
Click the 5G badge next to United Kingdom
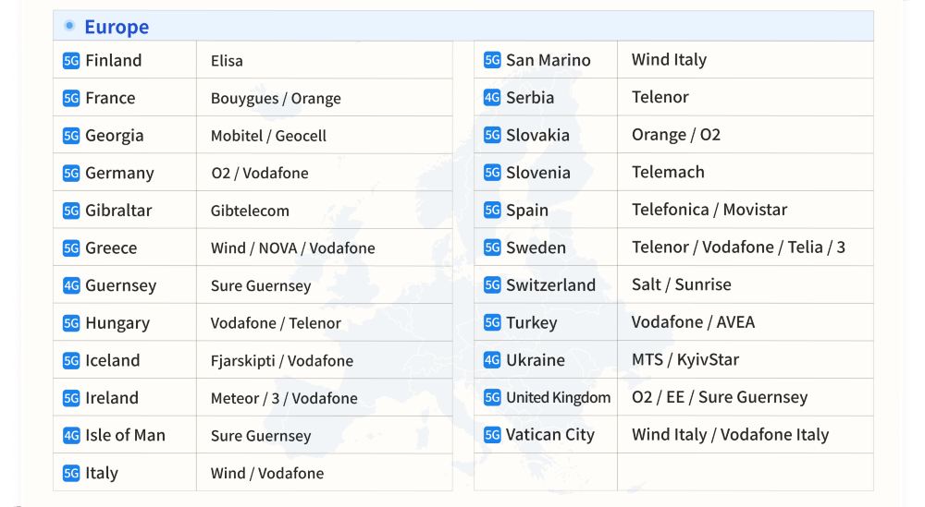492,398
